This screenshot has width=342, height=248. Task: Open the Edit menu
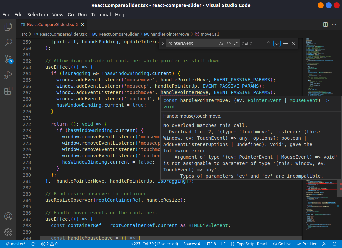(x=19, y=15)
